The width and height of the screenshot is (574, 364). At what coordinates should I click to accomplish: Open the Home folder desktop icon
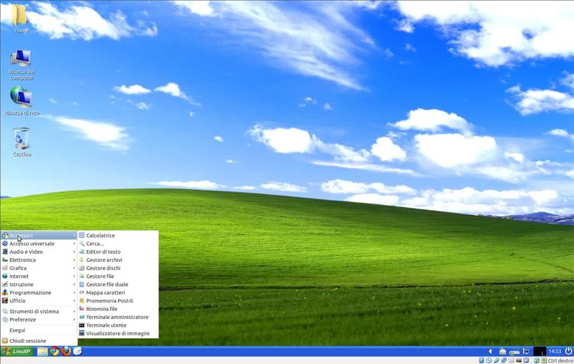(20, 18)
